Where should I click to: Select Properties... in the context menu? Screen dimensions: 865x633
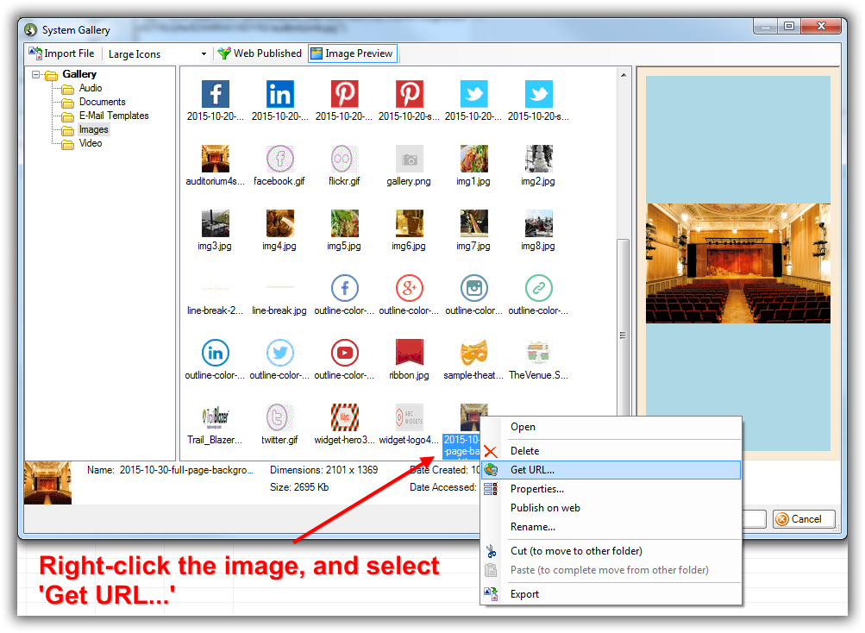pyautogui.click(x=536, y=489)
